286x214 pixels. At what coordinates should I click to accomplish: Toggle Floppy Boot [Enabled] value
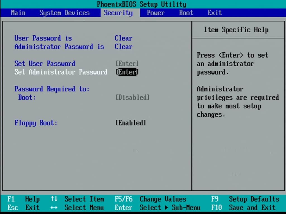pyautogui.click(x=131, y=123)
